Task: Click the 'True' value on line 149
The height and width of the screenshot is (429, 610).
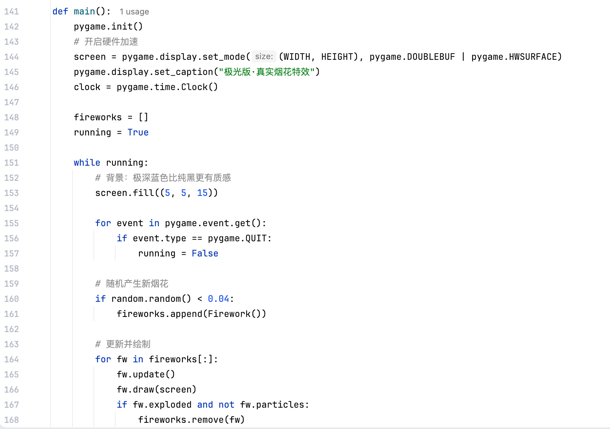Action: (138, 133)
